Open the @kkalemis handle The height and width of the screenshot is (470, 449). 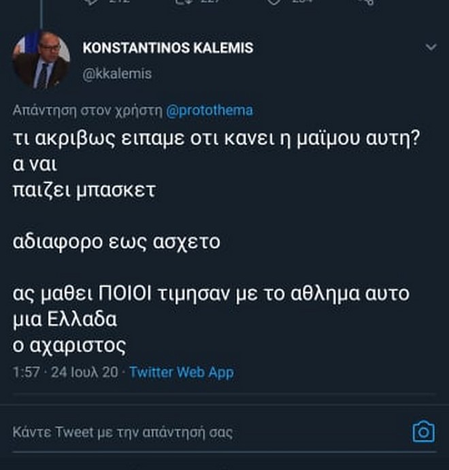coord(117,73)
